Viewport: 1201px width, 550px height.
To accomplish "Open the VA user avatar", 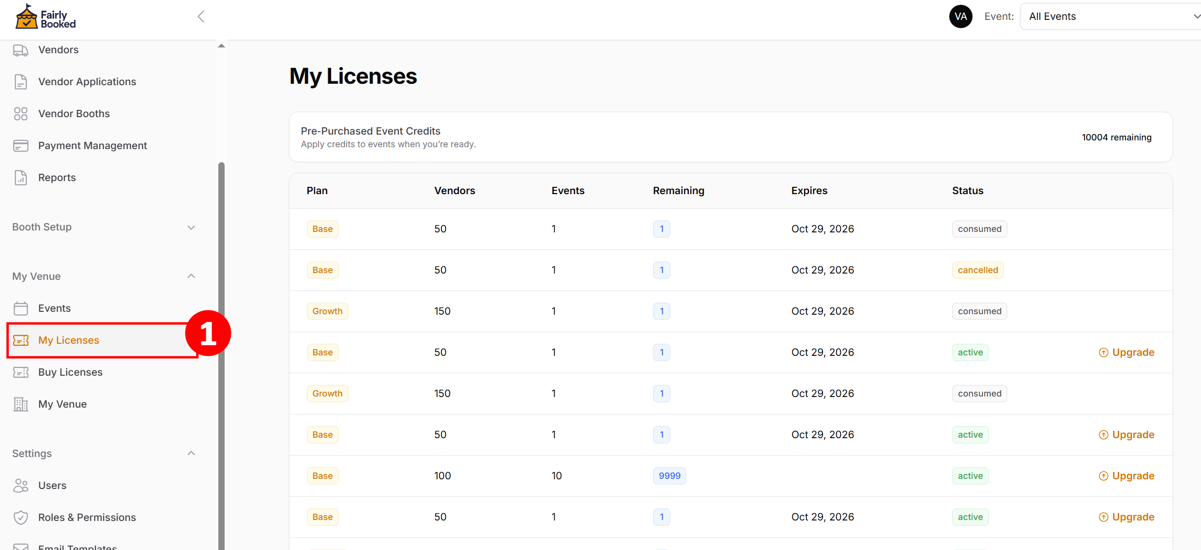I will 960,16.
